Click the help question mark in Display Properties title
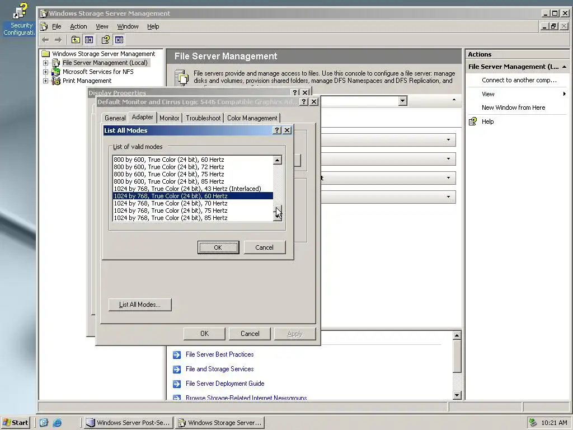This screenshot has width=573, height=430. pyautogui.click(x=295, y=92)
